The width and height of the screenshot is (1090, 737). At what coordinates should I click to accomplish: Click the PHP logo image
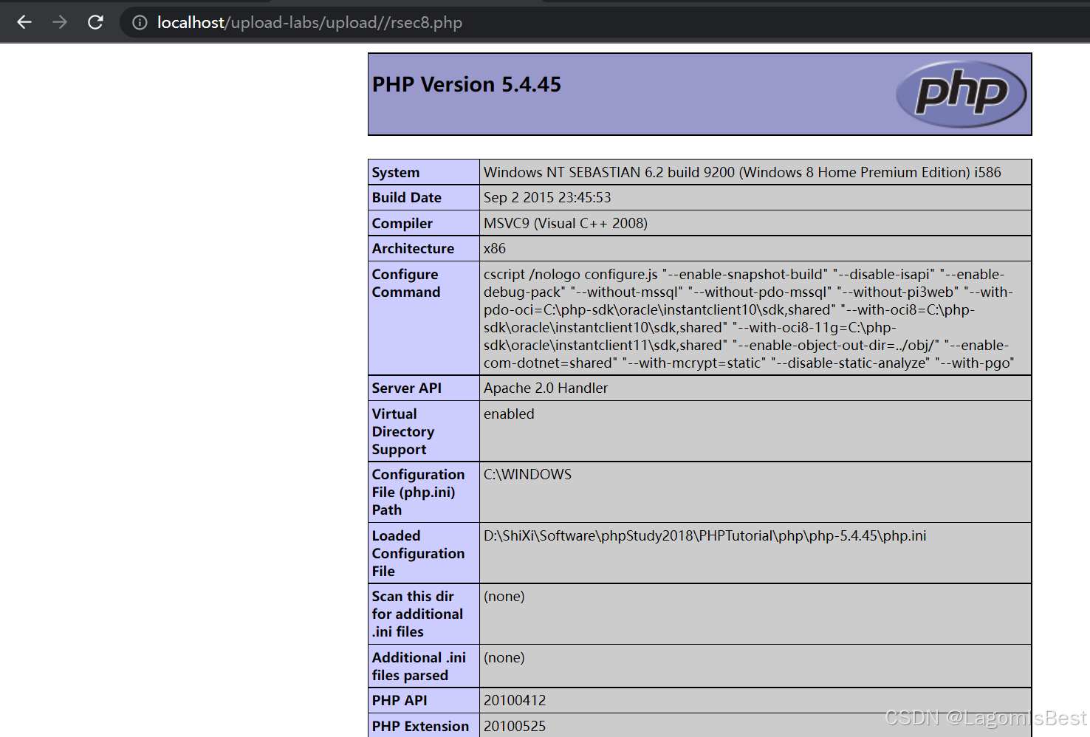click(961, 94)
